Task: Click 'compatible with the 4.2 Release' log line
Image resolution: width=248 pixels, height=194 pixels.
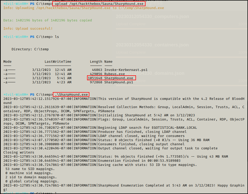Action: tap(124, 101)
